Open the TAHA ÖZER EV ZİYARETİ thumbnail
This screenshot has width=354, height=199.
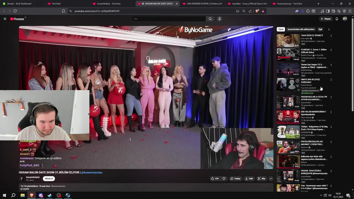[x=288, y=40]
